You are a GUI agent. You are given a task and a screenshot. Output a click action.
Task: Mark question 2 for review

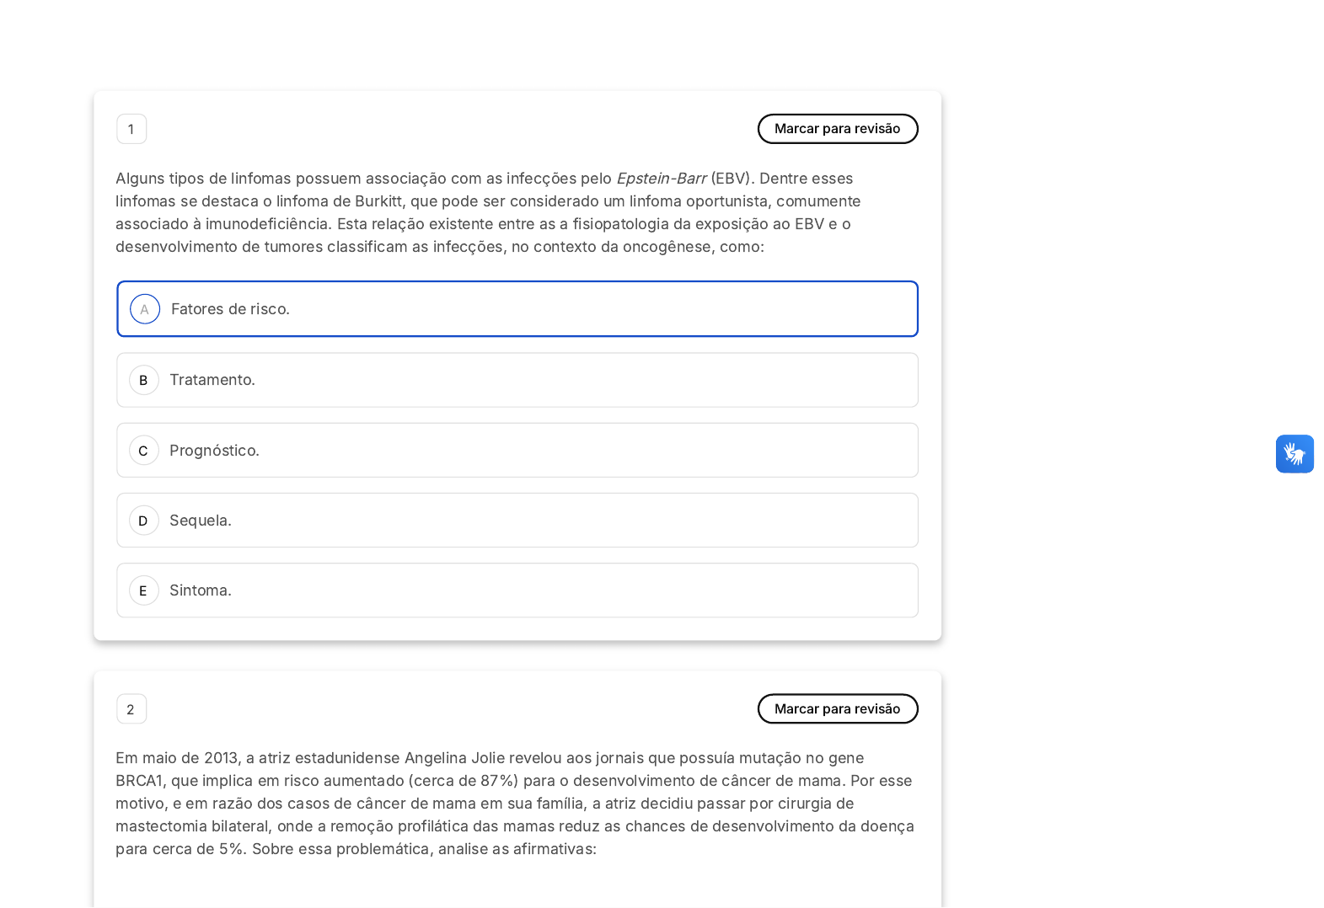click(837, 709)
